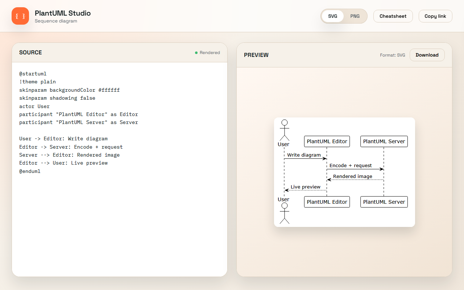Click the 'Live preview' message label in preview
Viewport: 464px width, 290px height.
click(306, 187)
